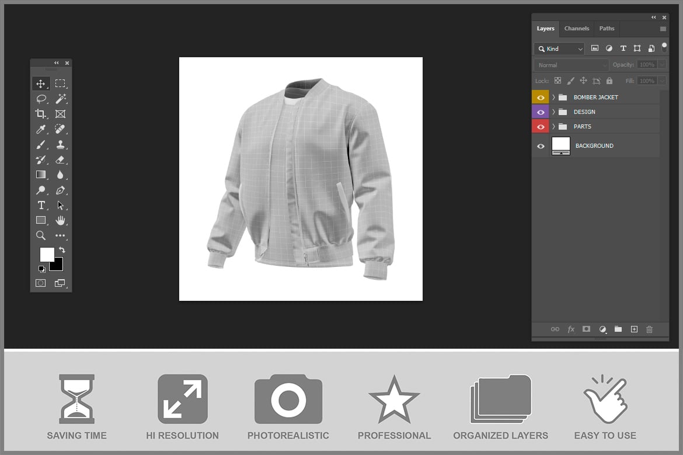Open the Opacity slider dropdown arrow
This screenshot has width=683, height=455.
click(662, 64)
